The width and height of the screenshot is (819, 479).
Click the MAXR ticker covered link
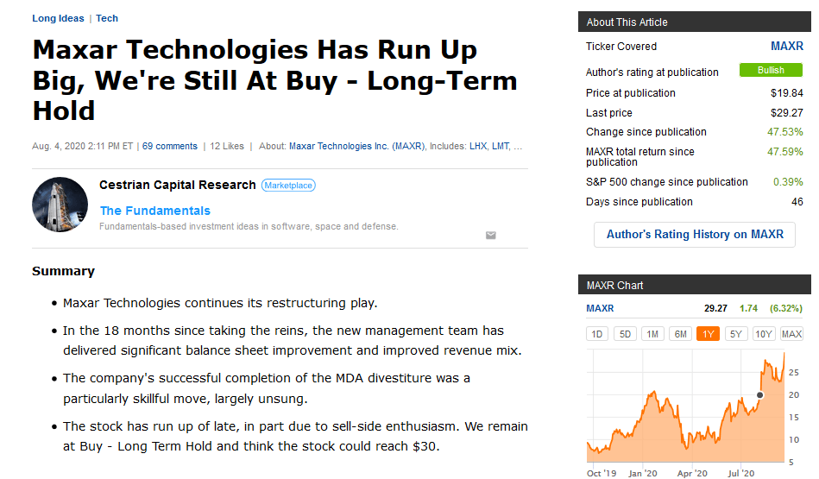point(786,46)
